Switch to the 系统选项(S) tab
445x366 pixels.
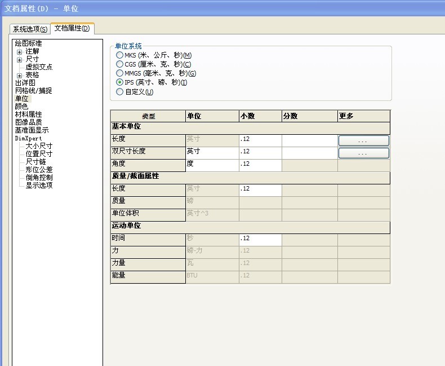pos(30,29)
